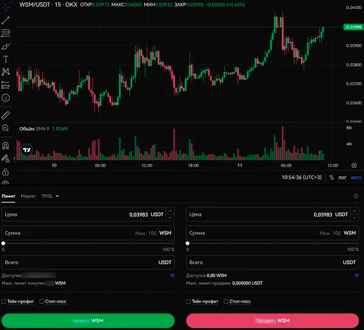The width and height of the screenshot is (364, 330).
Task: Select the ruler measure tool
Action: (x=6, y=115)
